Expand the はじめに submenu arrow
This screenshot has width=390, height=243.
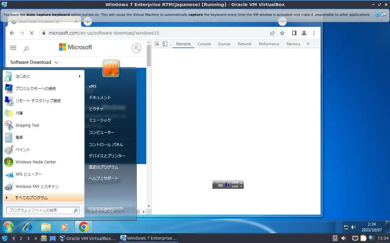pyautogui.click(x=80, y=76)
